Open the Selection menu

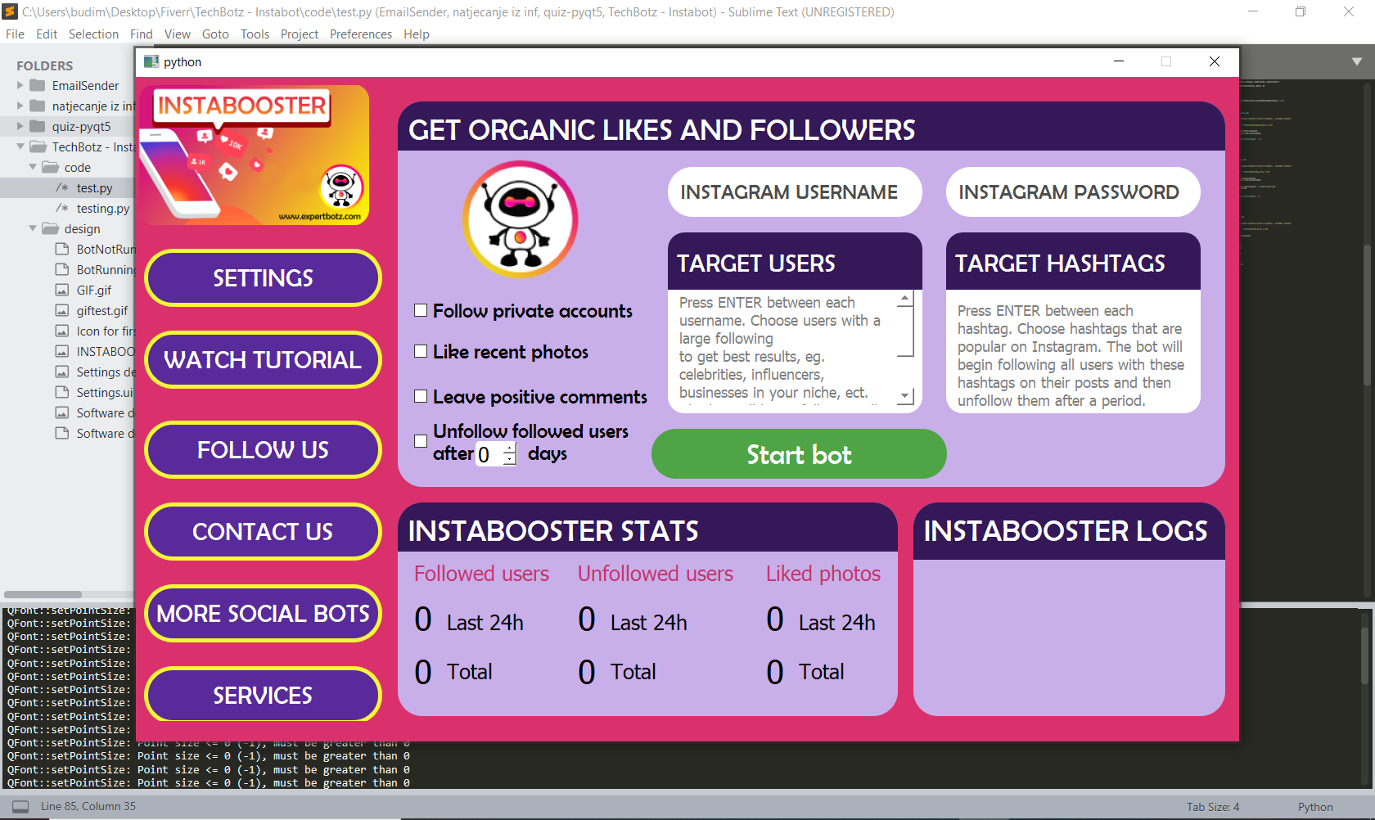click(x=93, y=34)
